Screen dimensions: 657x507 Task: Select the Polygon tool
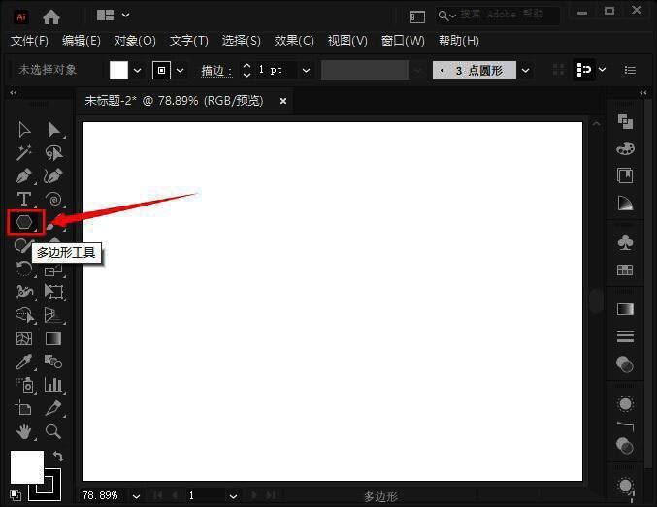[x=24, y=222]
